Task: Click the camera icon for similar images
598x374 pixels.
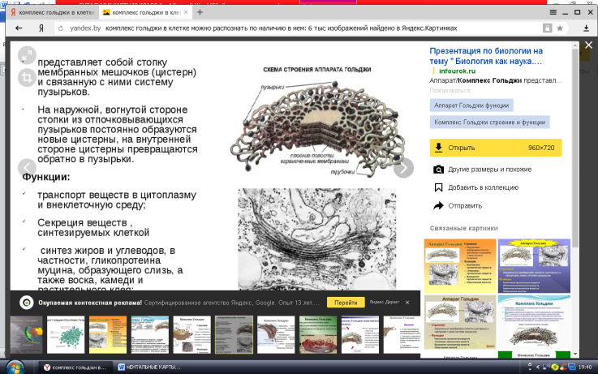Action: click(439, 170)
